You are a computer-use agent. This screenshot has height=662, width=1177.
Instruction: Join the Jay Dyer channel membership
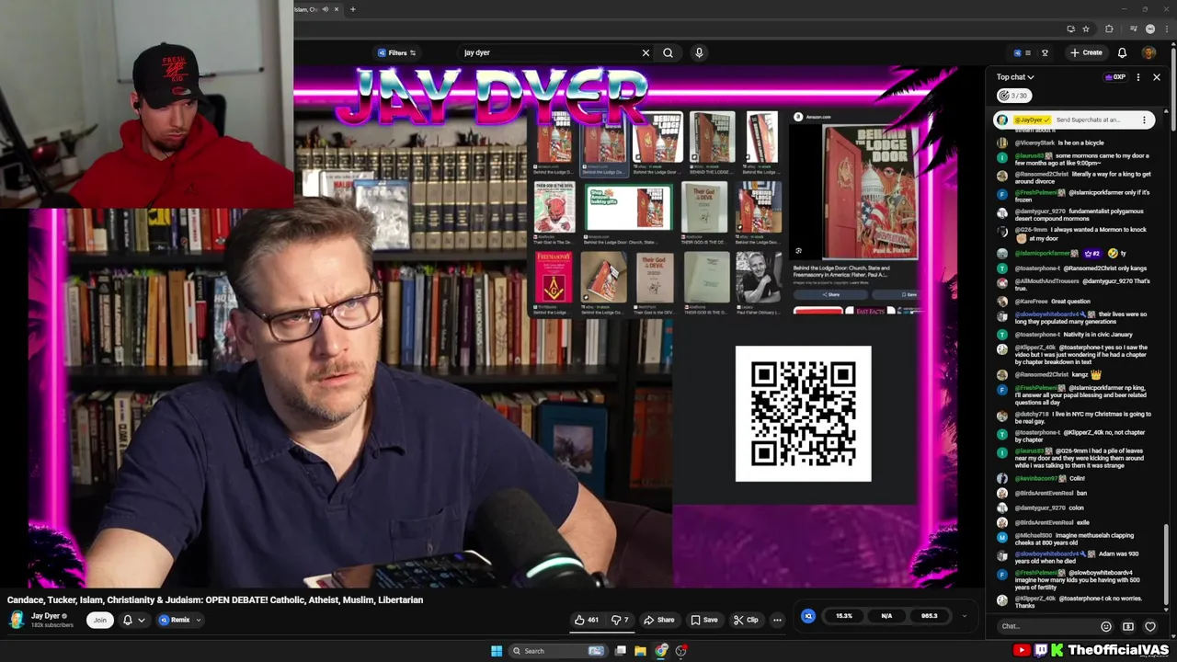click(x=99, y=620)
